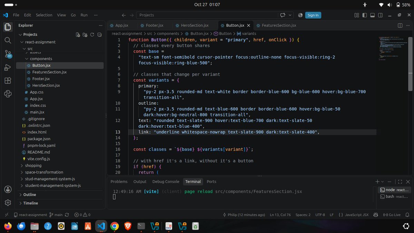414x233 pixels.
Task: Switch to the HeroSection.jsx editor tab
Action: (195, 25)
